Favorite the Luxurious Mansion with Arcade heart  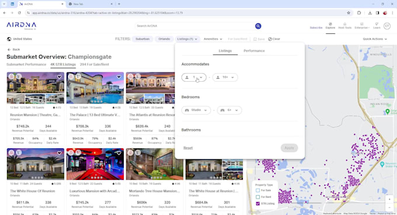tap(119, 153)
